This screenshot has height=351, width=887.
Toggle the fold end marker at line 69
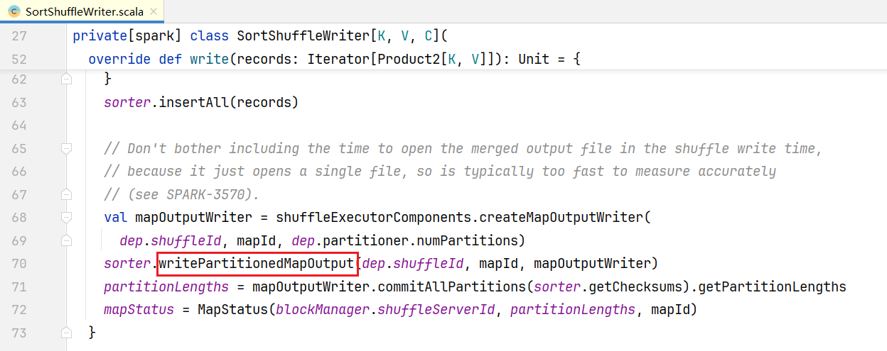point(66,240)
